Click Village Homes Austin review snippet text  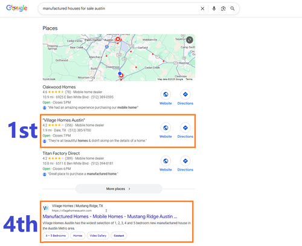tap(97, 141)
